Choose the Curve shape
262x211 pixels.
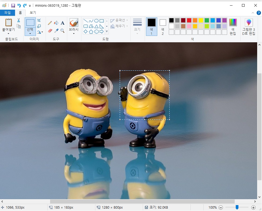point(91,21)
